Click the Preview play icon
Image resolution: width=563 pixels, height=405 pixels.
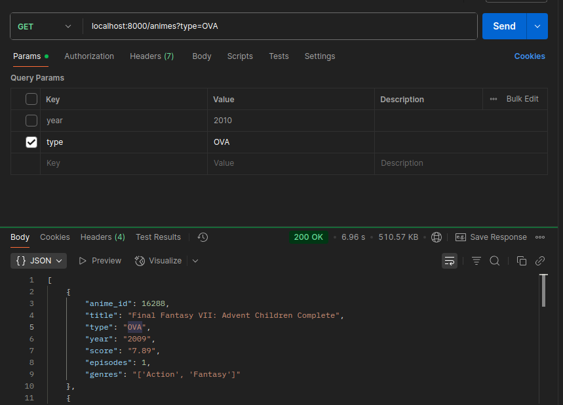(83, 261)
